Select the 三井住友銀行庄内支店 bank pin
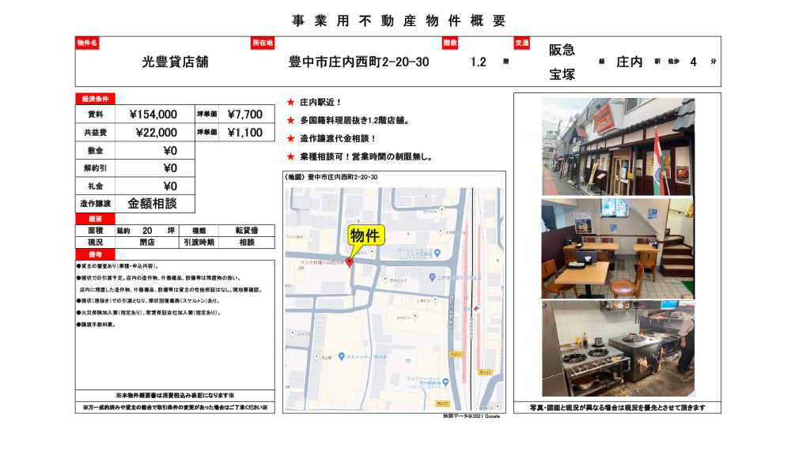This screenshot has width=791, height=474. 432,276
